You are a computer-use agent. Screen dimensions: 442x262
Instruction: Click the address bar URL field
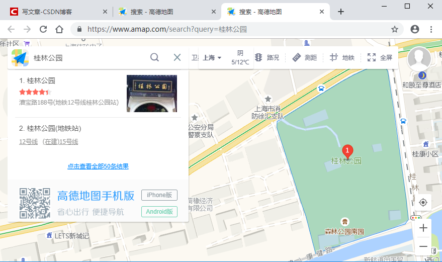tap(237, 29)
